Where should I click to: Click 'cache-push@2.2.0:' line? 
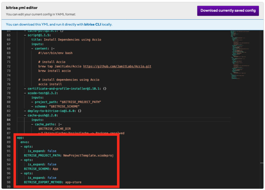[43, 115]
